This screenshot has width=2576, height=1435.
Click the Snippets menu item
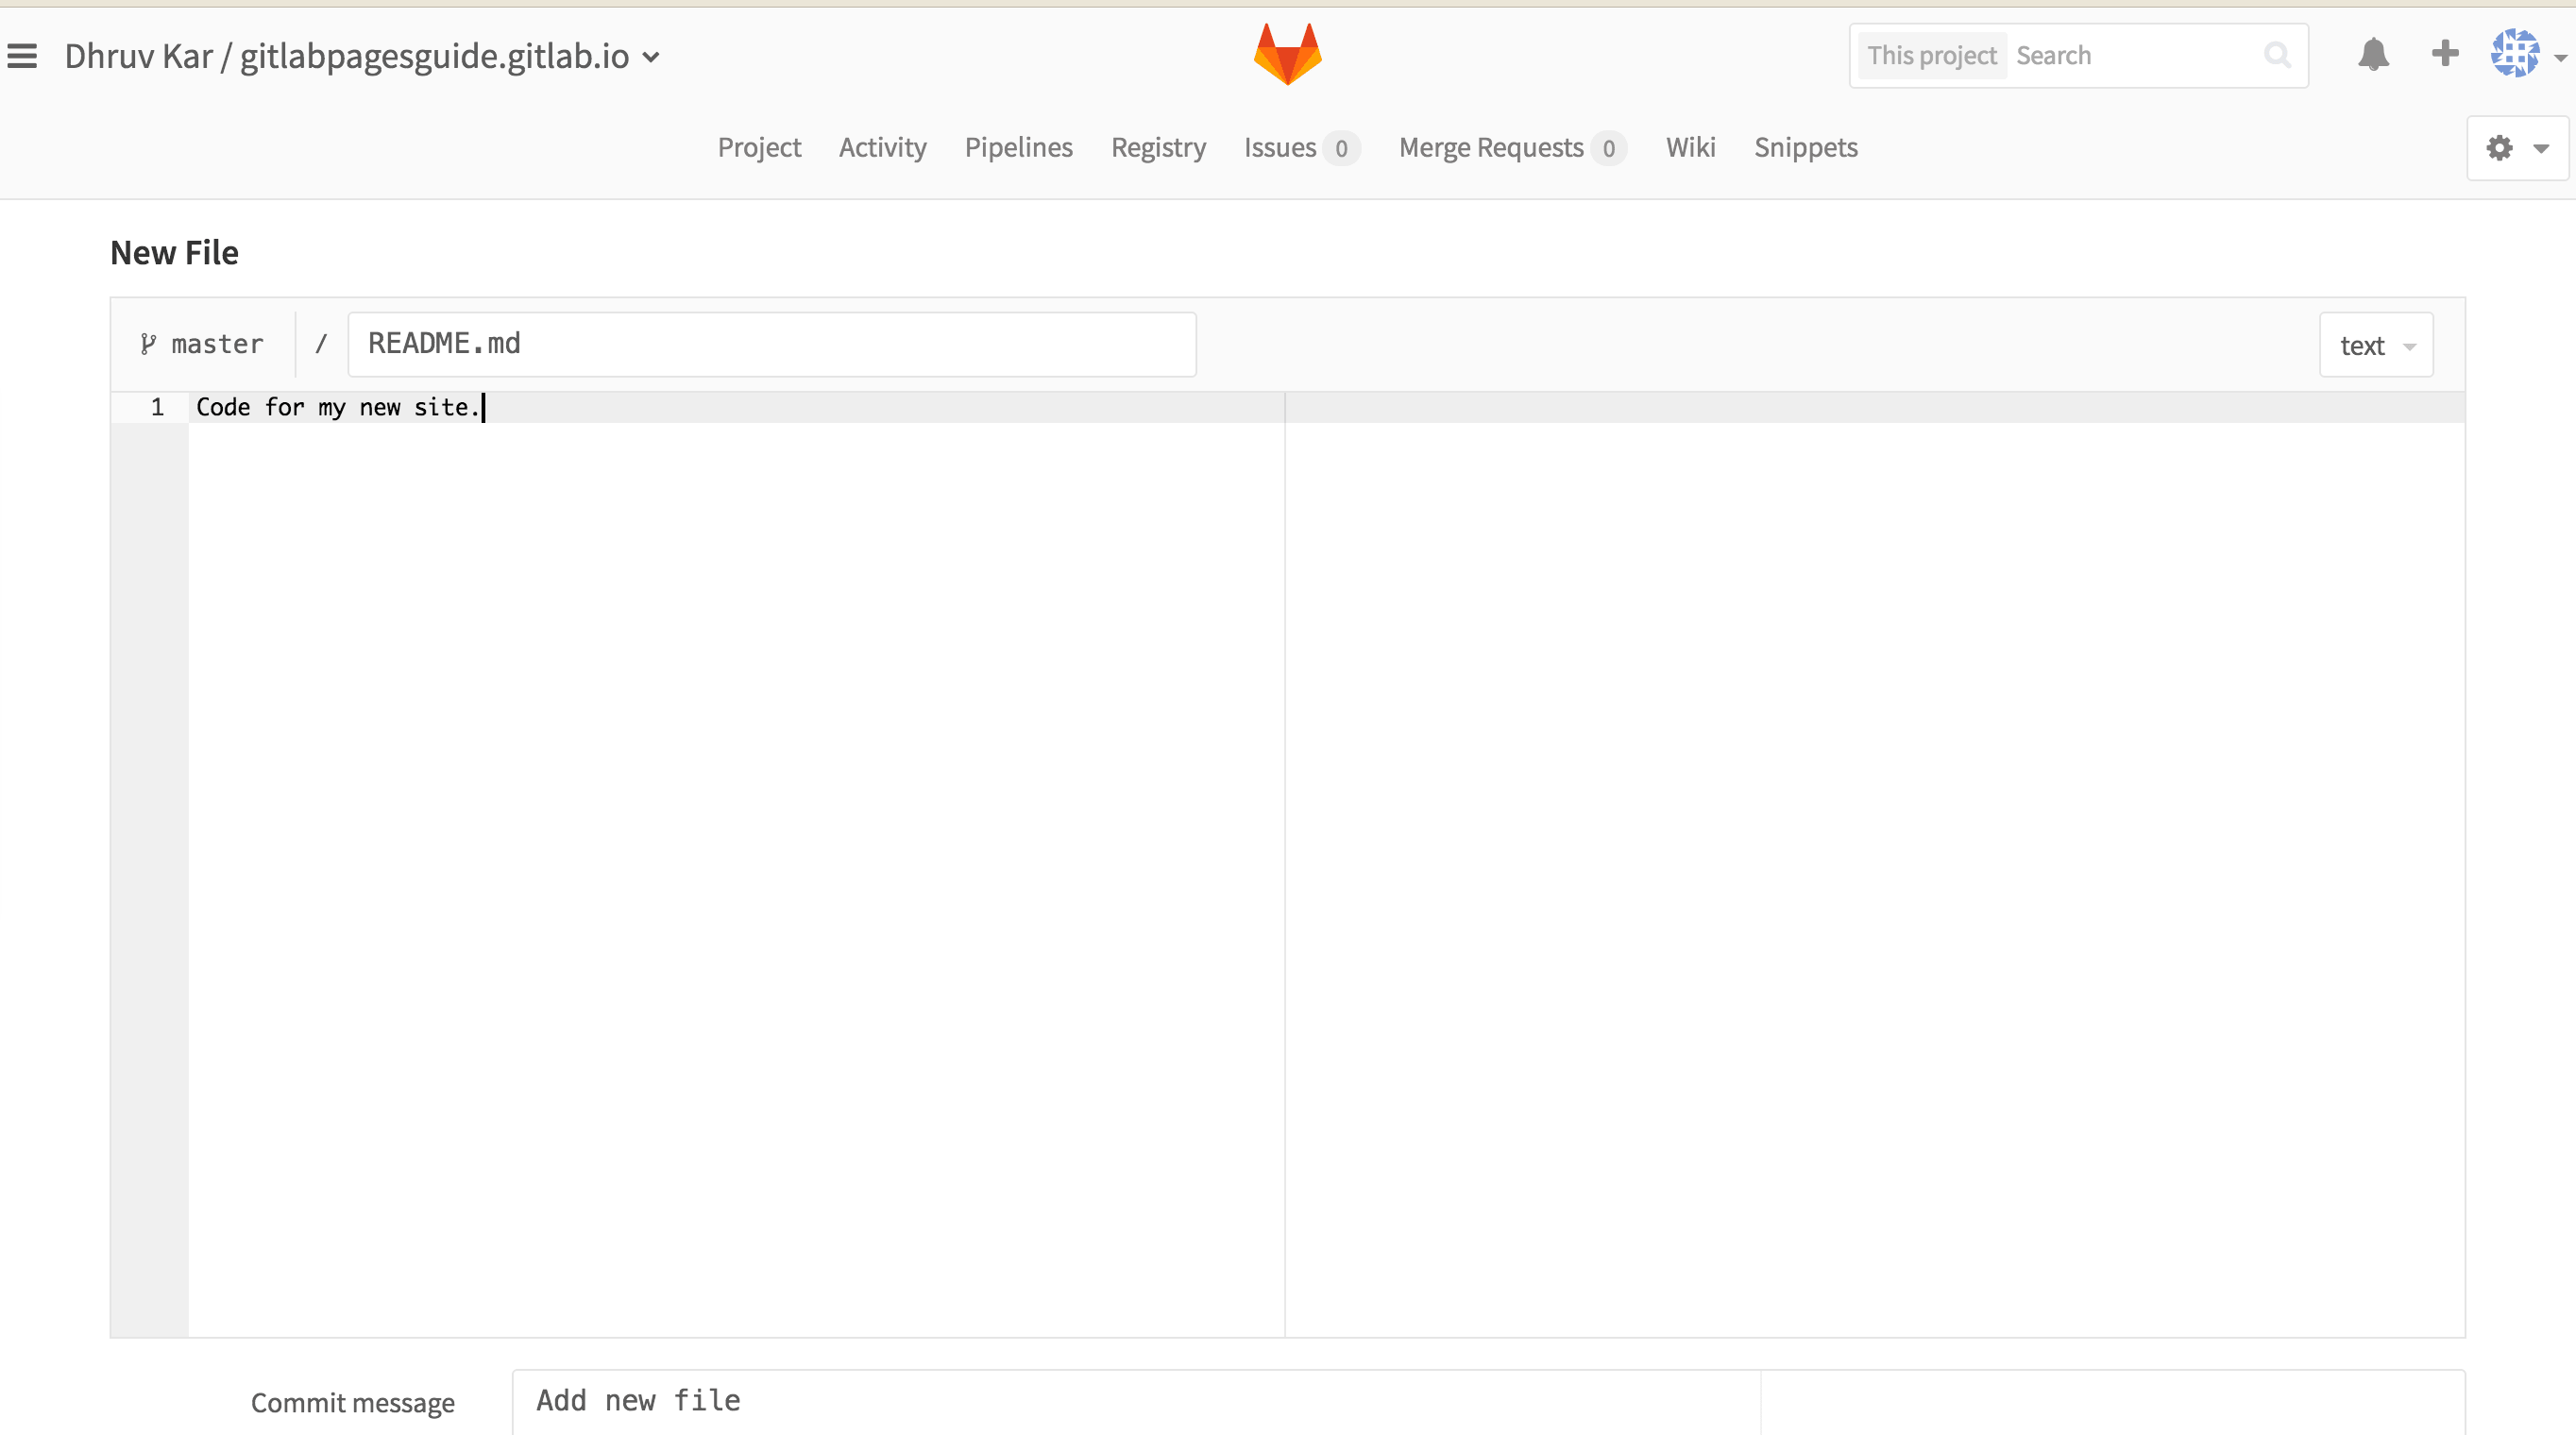1805,146
